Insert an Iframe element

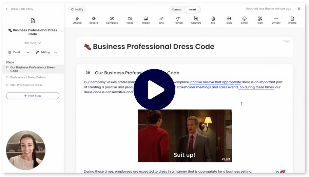(x=292, y=19)
